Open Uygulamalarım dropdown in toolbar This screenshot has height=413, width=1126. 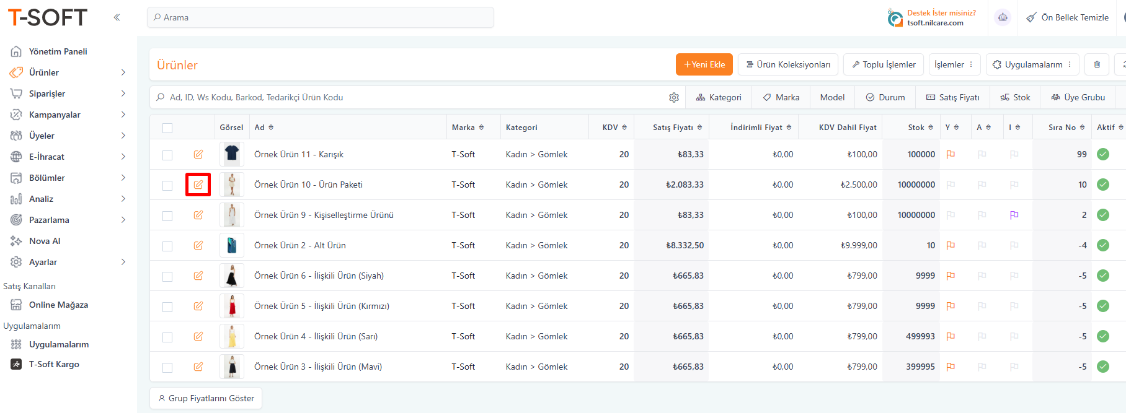pos(1032,64)
